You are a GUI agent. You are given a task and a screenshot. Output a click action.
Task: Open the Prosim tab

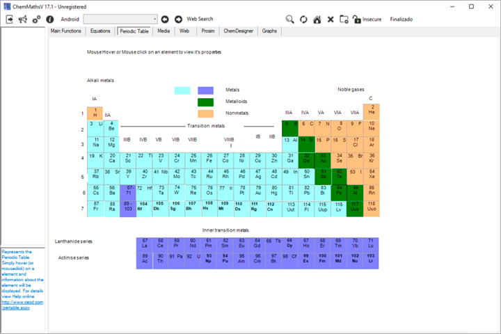point(208,31)
